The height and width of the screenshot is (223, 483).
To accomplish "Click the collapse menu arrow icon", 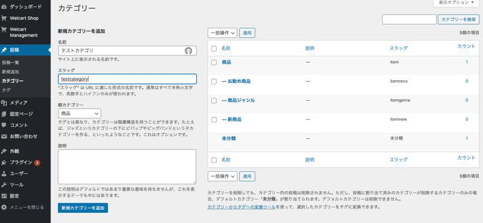I will click(4, 207).
